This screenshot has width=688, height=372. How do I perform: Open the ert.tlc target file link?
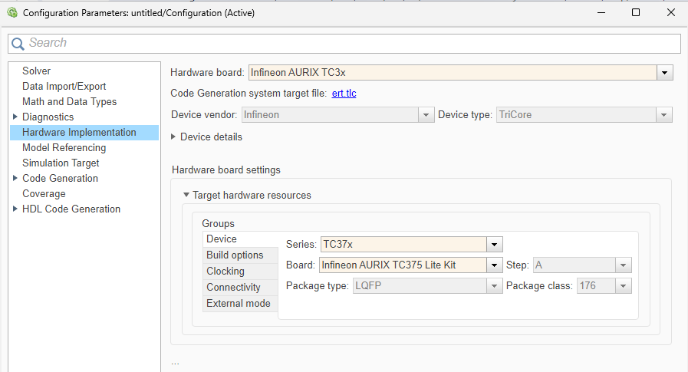[344, 94]
